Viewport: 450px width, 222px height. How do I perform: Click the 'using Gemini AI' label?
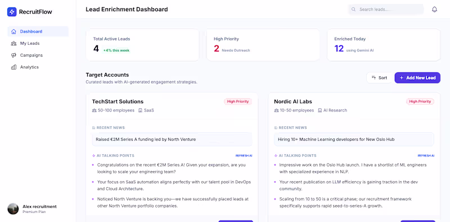pyautogui.click(x=359, y=50)
